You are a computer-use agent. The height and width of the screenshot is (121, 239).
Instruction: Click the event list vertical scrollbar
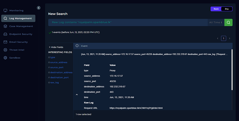(x=232, y=70)
